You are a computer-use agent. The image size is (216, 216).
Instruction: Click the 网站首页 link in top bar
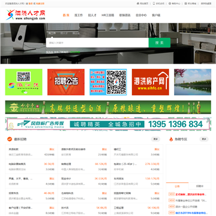click(x=144, y=4)
